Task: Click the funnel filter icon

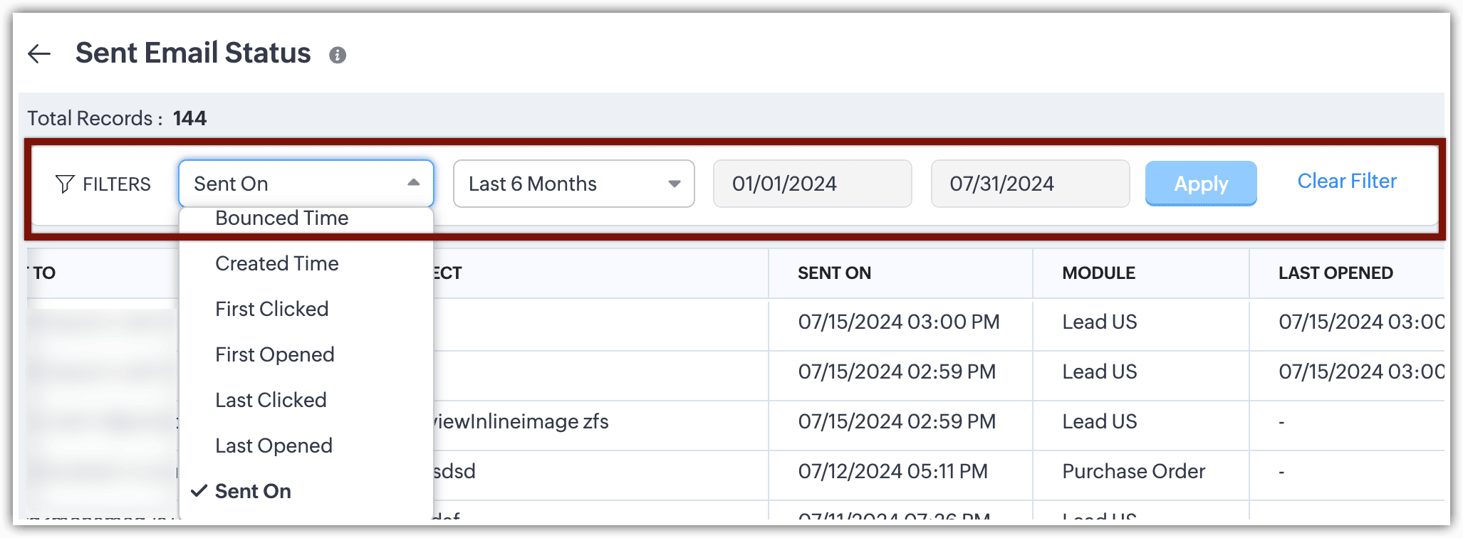Action: [x=65, y=184]
